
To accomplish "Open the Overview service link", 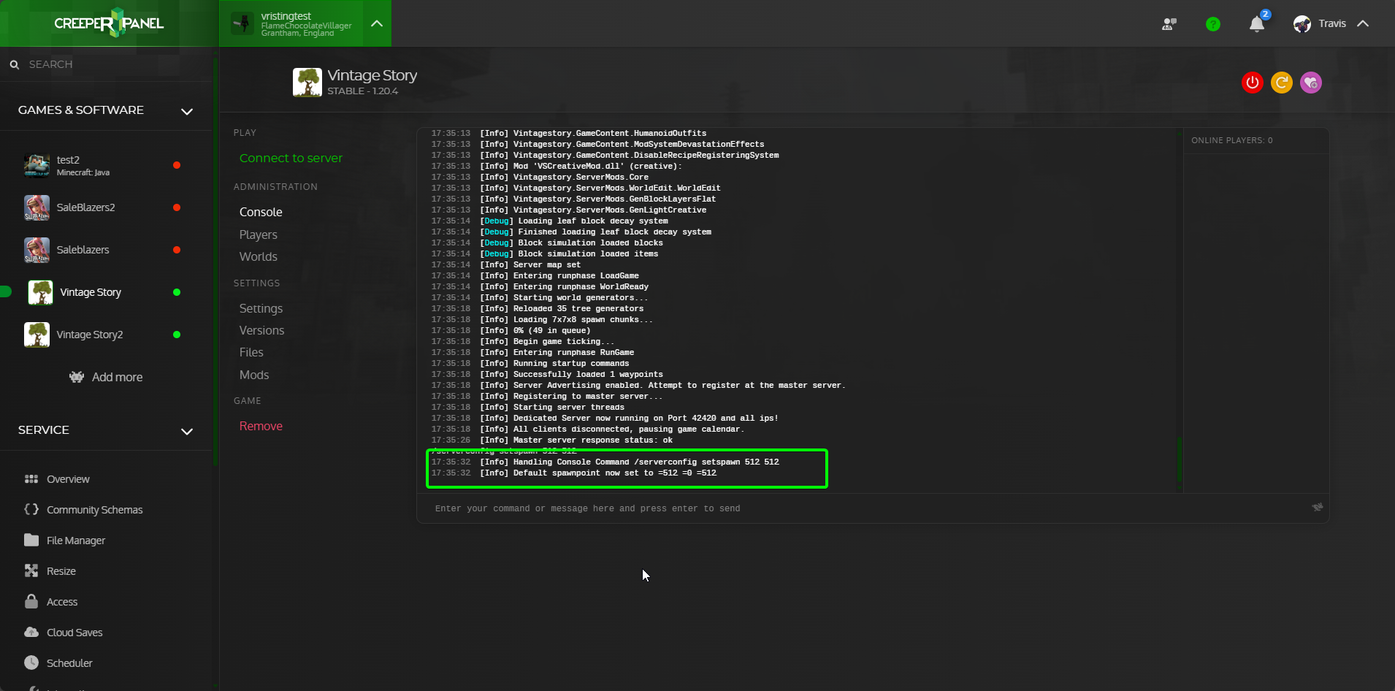I will [68, 479].
